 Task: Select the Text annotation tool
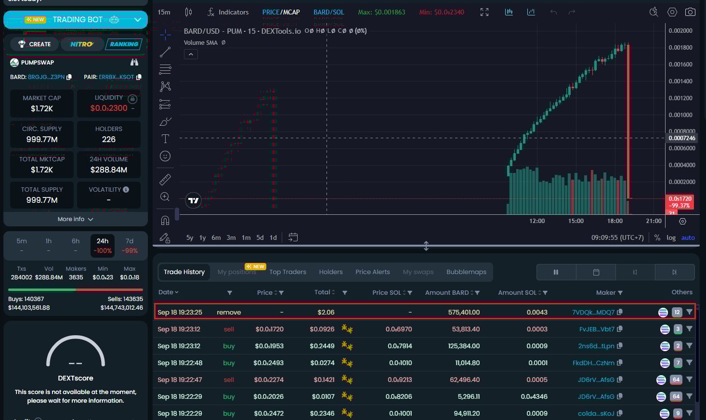point(165,139)
